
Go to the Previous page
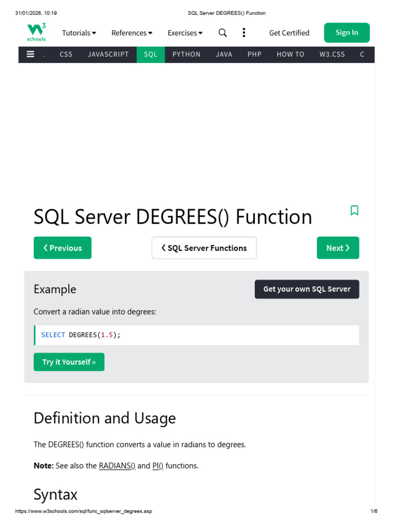(62, 248)
